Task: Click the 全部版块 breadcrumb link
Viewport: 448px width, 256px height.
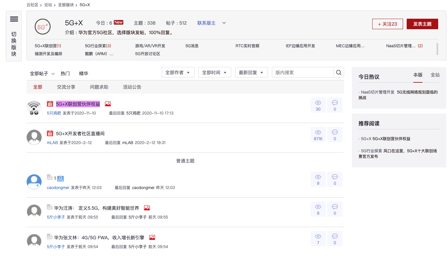Action: pos(66,5)
